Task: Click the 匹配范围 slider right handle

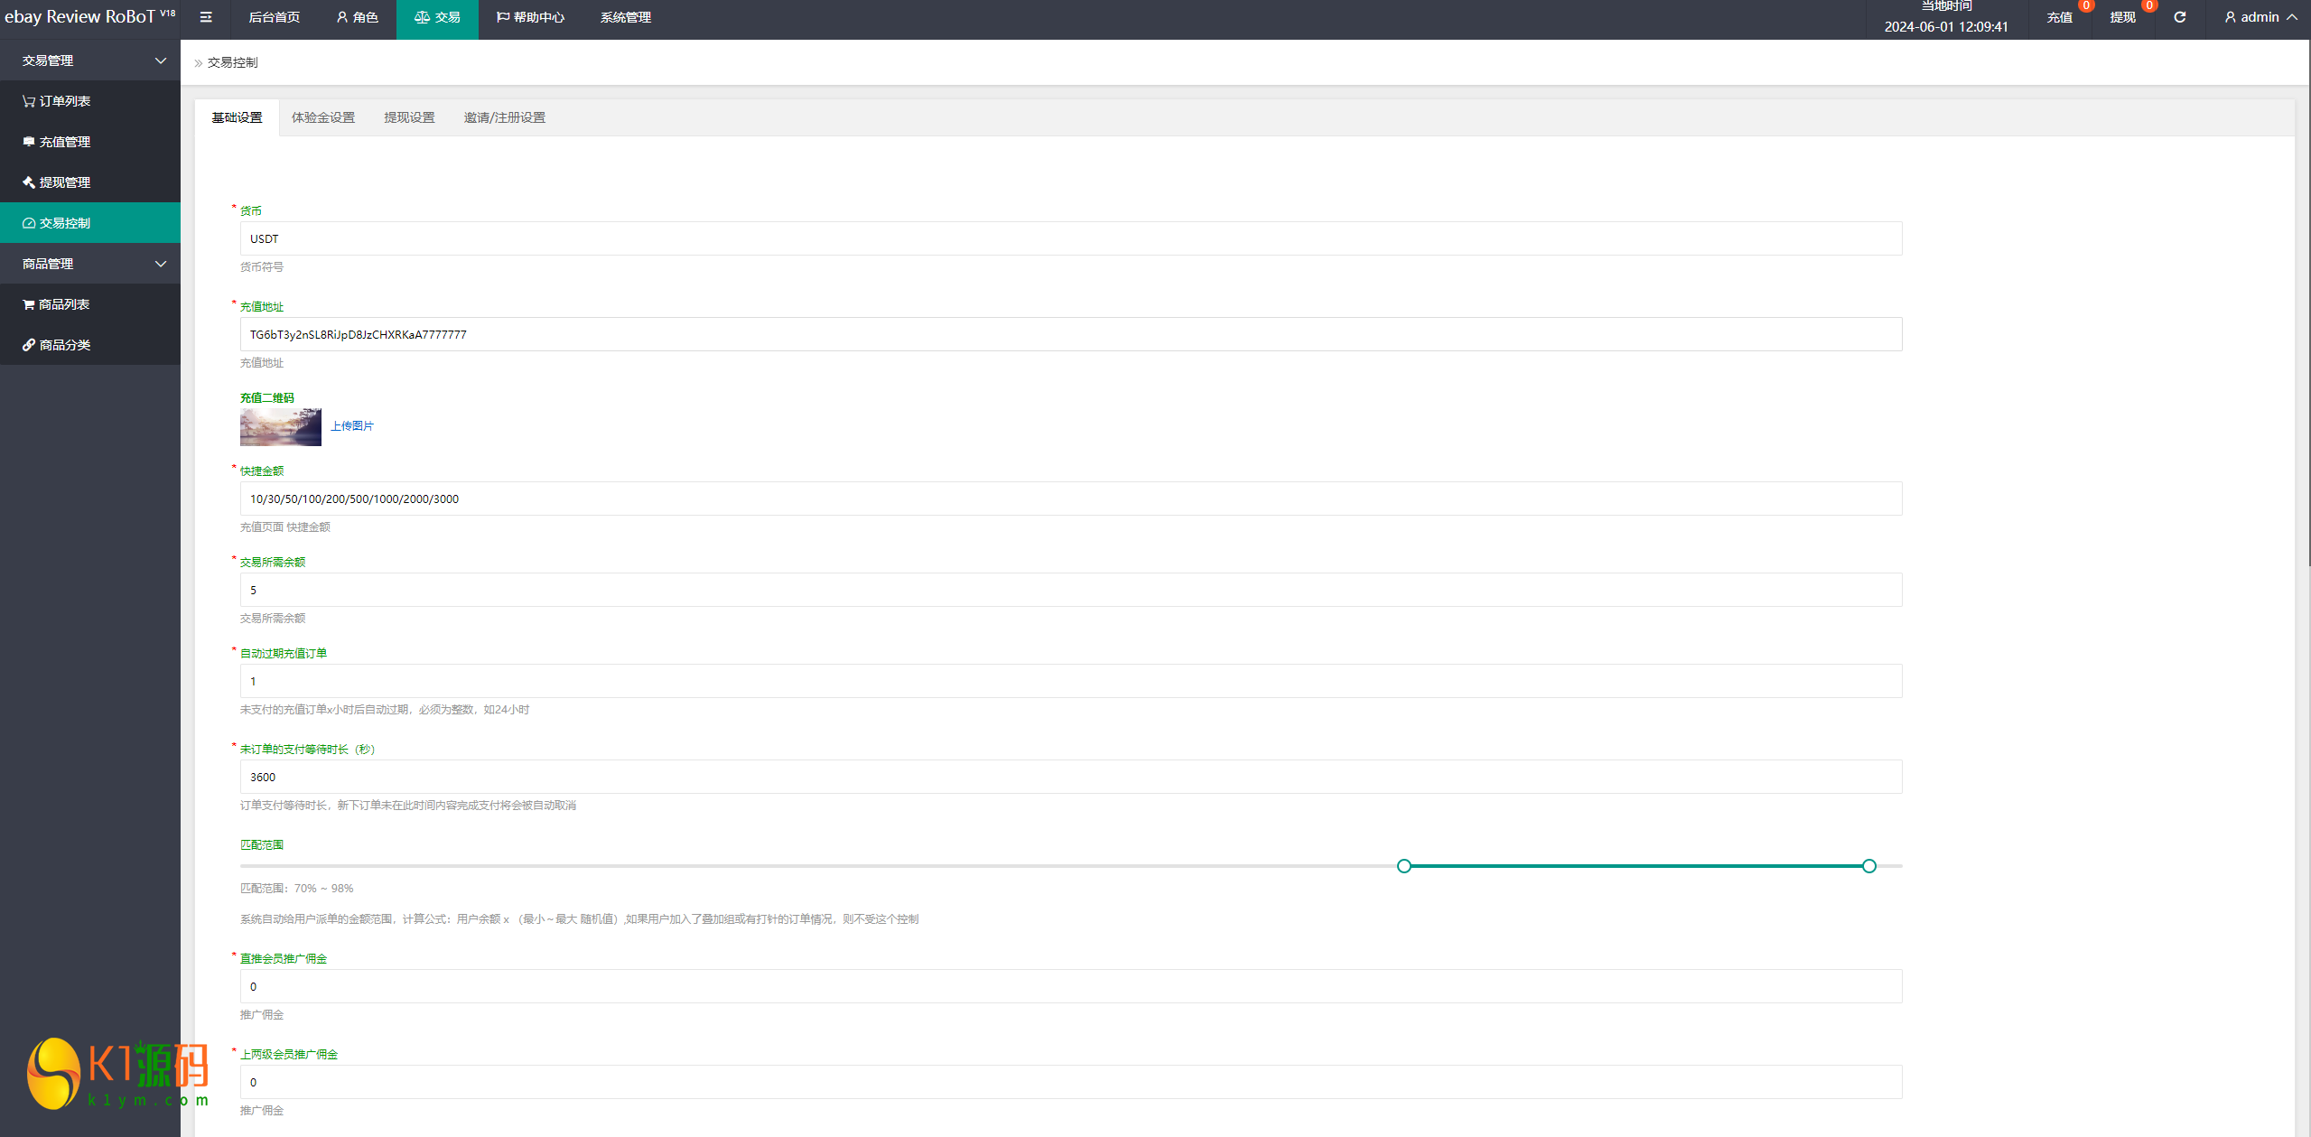Action: click(1868, 866)
